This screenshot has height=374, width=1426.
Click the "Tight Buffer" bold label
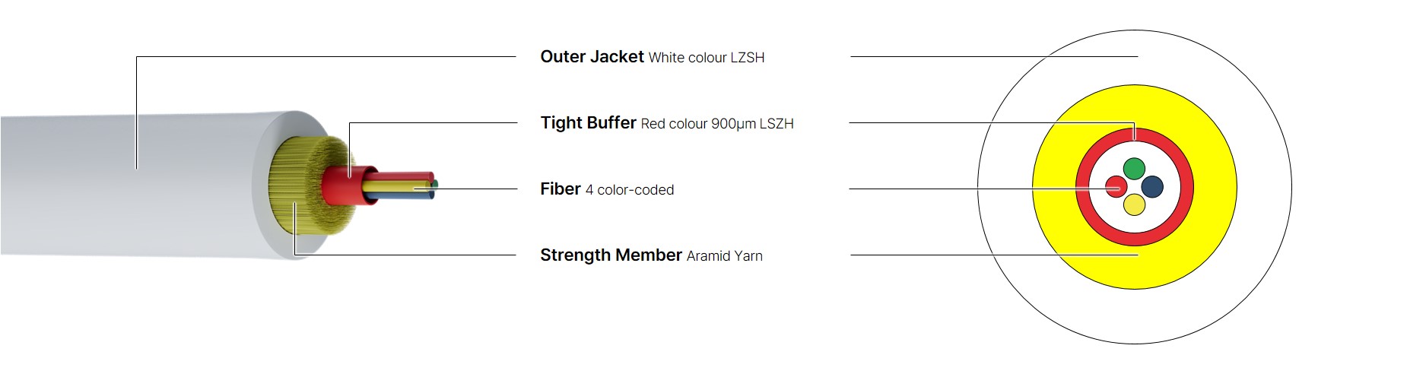pos(588,123)
